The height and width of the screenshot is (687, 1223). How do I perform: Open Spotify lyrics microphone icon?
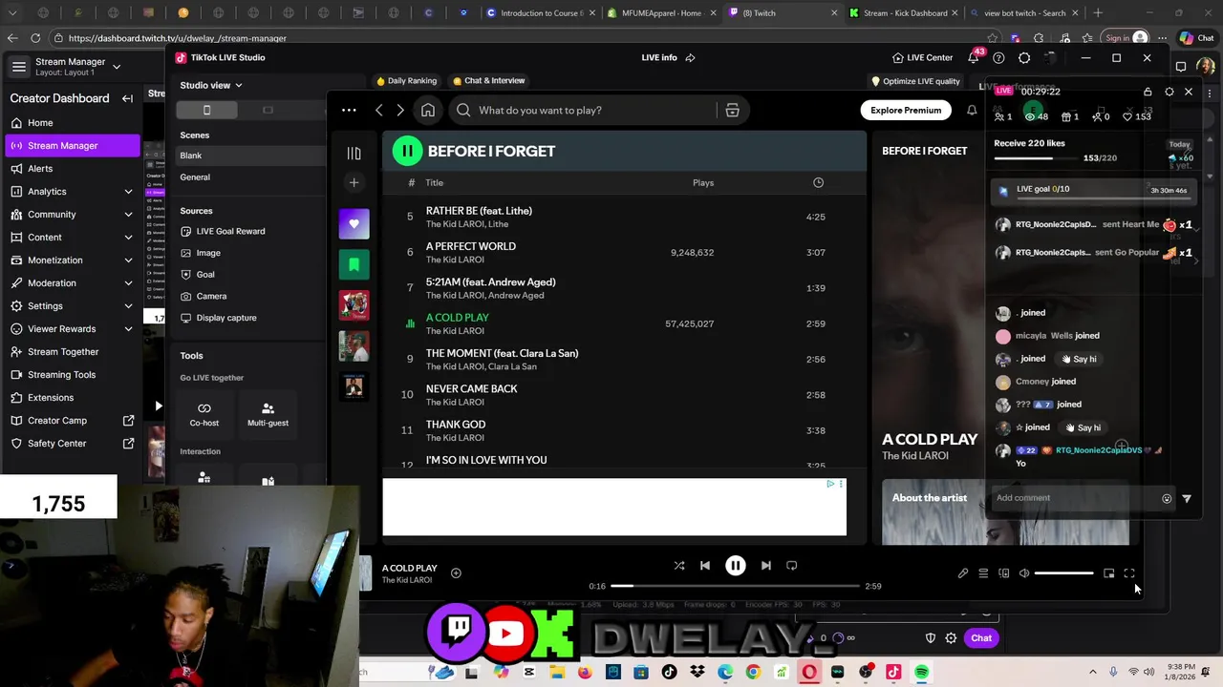coord(963,573)
